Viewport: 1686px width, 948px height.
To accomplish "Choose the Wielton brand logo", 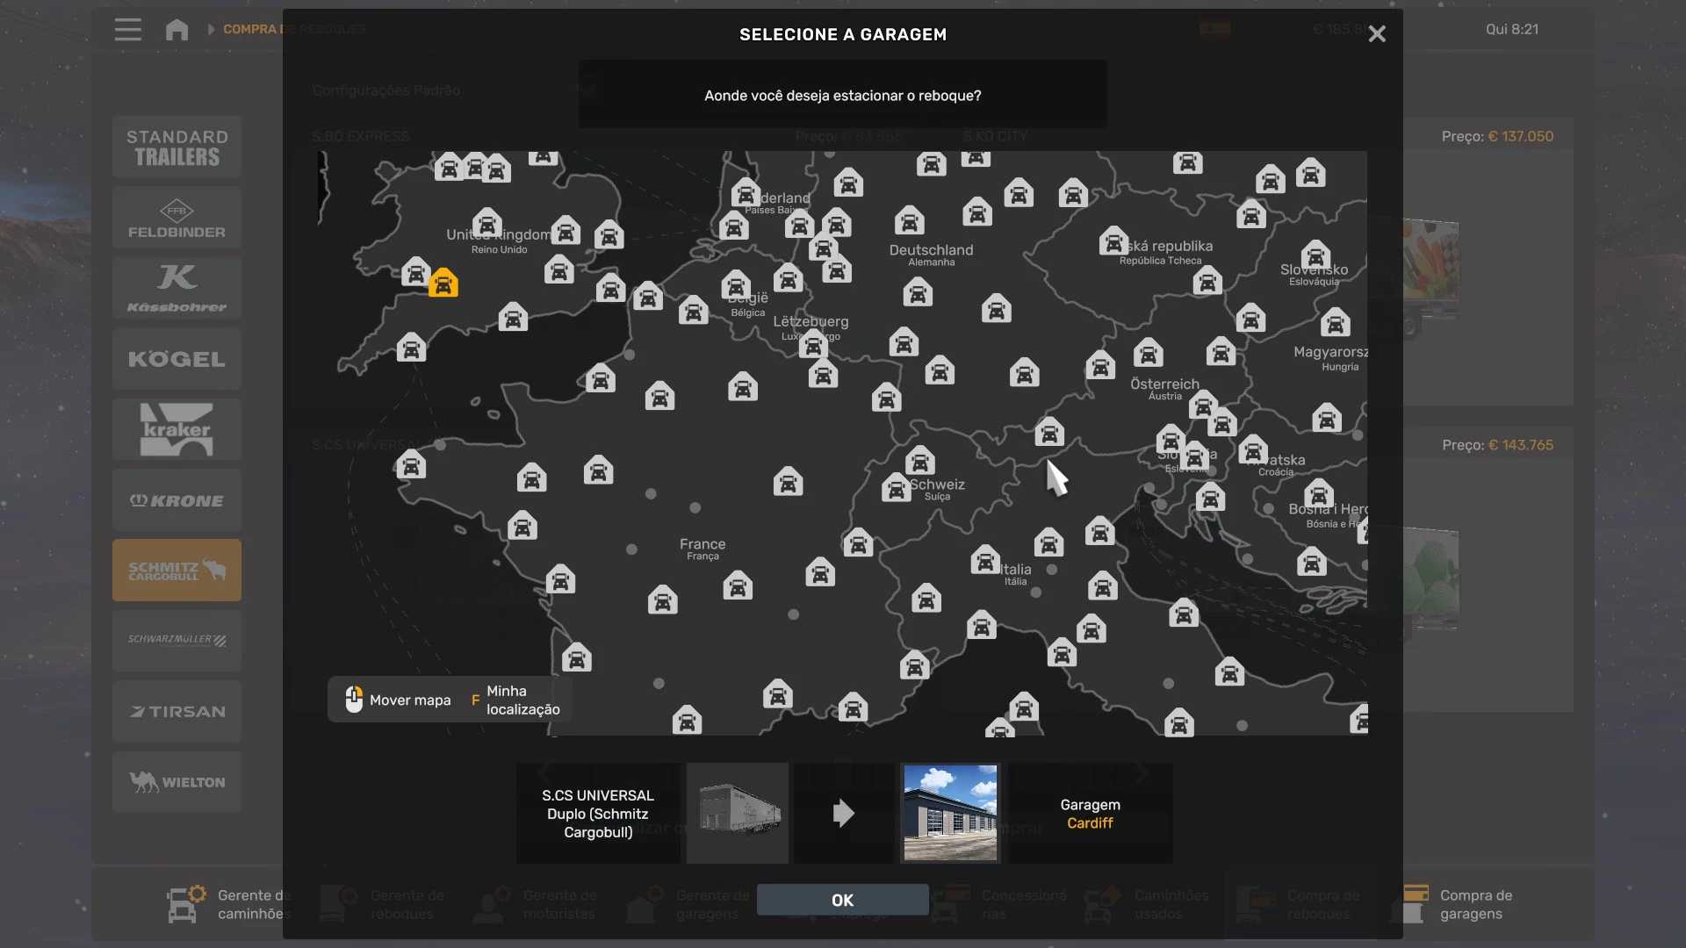I will point(177,782).
